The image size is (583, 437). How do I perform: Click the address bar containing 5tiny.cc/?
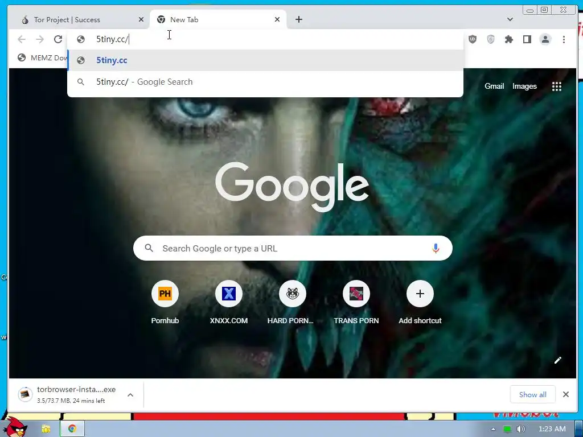coord(265,39)
